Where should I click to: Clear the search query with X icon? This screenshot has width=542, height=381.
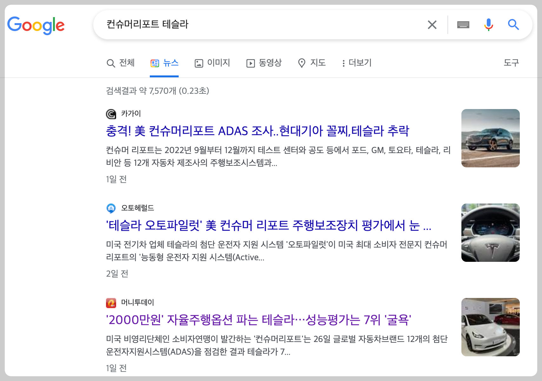(x=432, y=25)
